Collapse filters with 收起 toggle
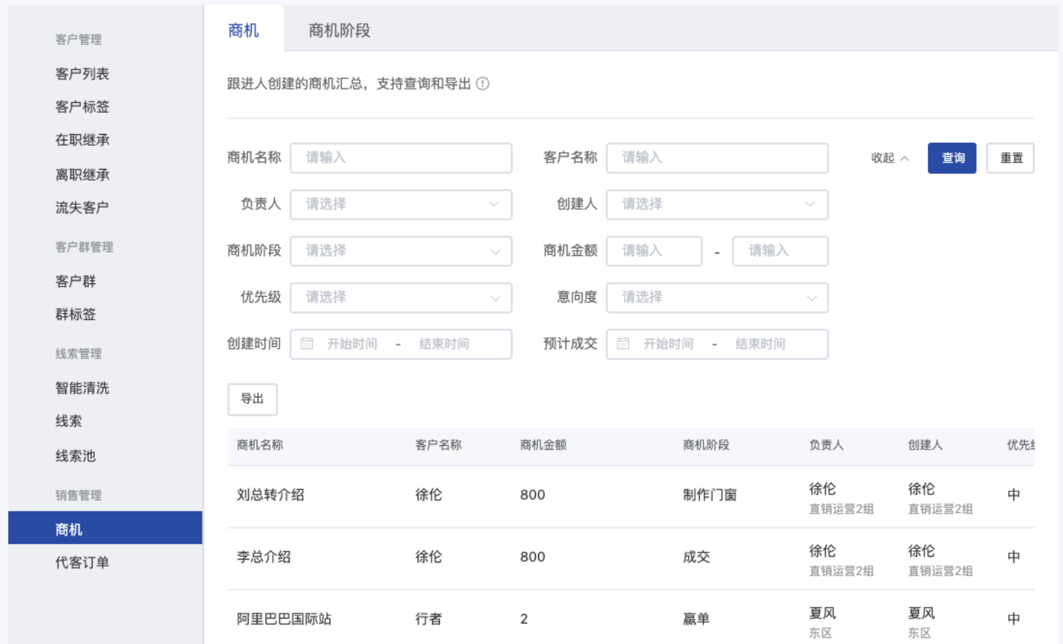 (x=890, y=158)
